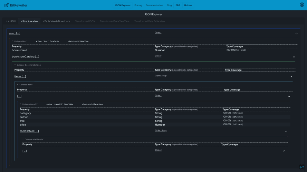Open the FAQ nav item
The height and width of the screenshot is (172, 307).
pos(178,5)
